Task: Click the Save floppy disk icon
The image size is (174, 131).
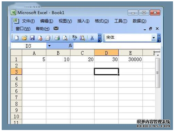Action: 32,38
